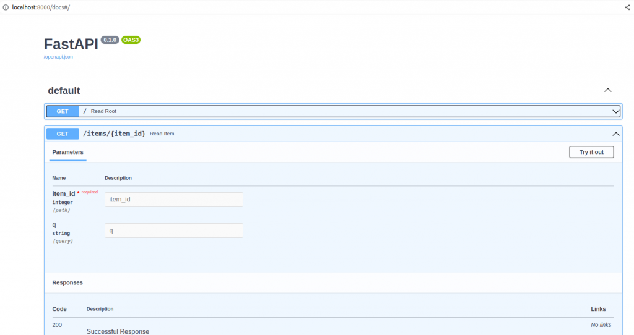Click the OAS3 badge

pyautogui.click(x=131, y=40)
